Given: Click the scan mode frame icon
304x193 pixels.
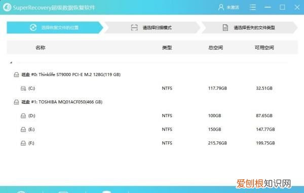Looking at the screenshot, I should tap(134, 27).
